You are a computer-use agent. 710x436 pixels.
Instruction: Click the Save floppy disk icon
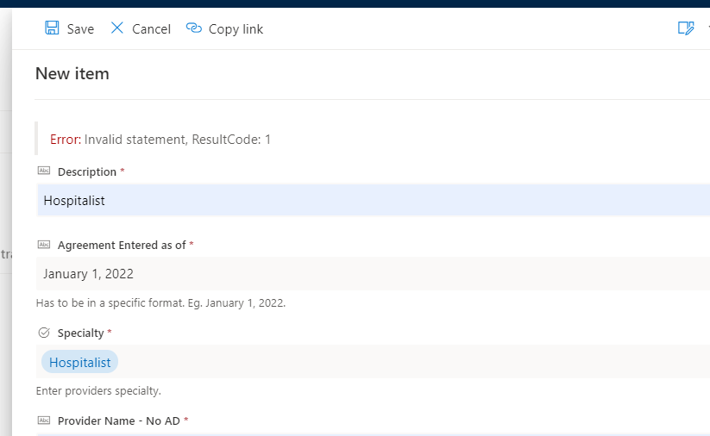pos(52,28)
